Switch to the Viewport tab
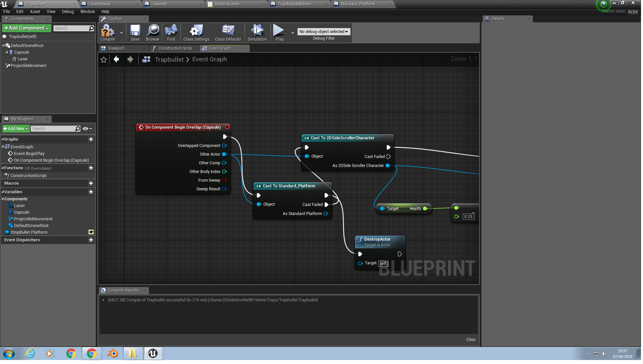The height and width of the screenshot is (364, 643). tap(116, 49)
